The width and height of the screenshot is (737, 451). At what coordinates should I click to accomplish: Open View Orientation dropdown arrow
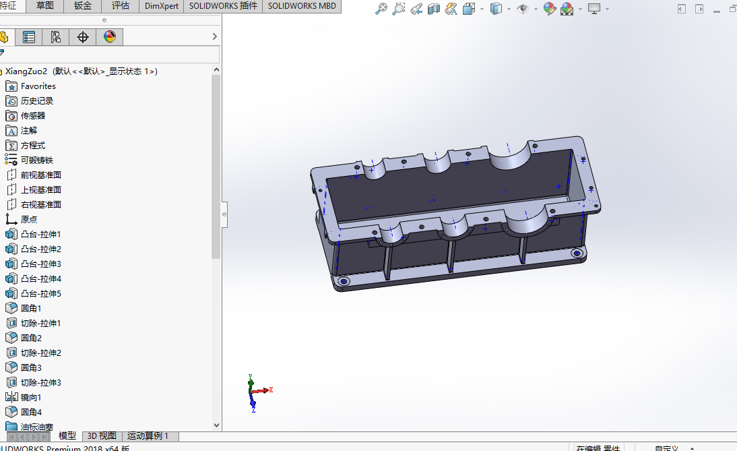tap(482, 9)
